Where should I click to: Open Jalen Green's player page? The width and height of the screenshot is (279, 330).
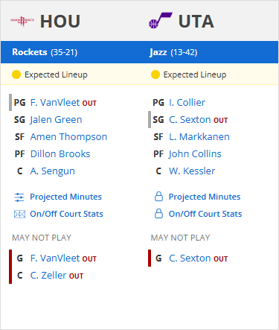[56, 120]
